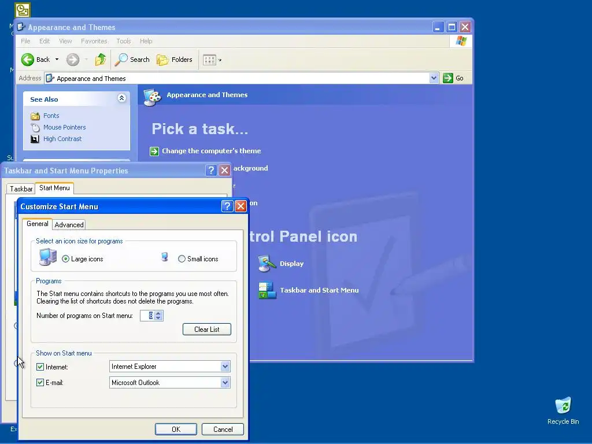Switch to the Taskbar tab
This screenshot has height=444, width=592.
[21, 189]
